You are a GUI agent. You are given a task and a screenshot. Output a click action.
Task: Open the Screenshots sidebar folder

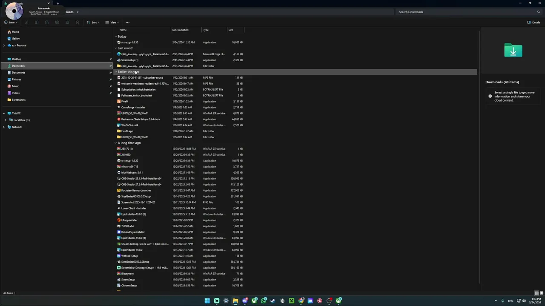coord(18,100)
